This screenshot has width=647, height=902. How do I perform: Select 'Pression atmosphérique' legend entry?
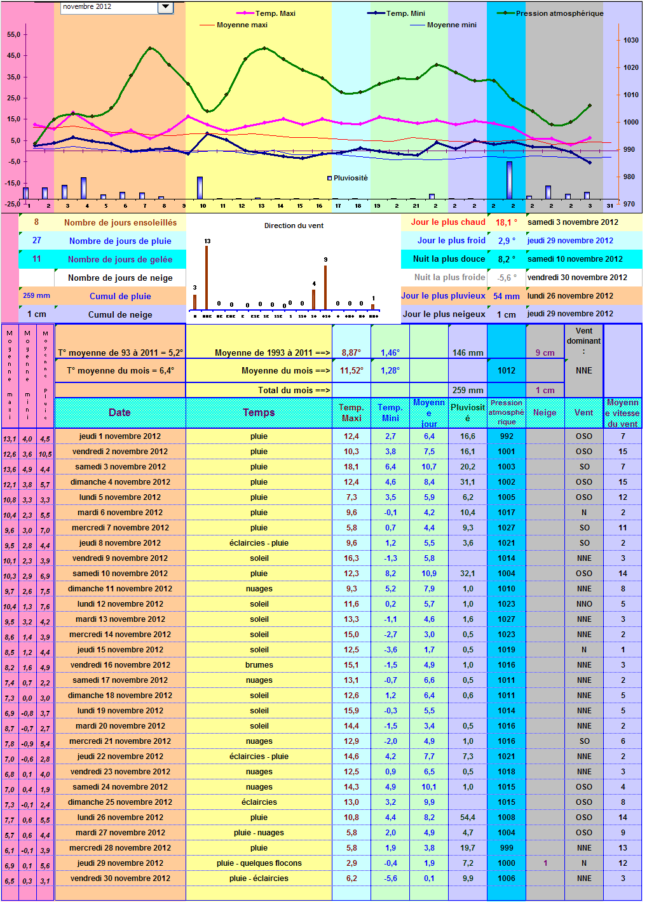[x=550, y=13]
